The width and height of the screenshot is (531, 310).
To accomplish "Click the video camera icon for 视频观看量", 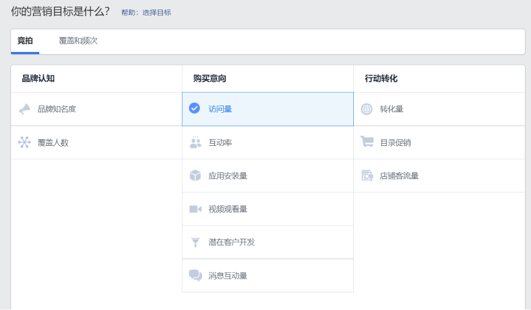I will tap(195, 209).
